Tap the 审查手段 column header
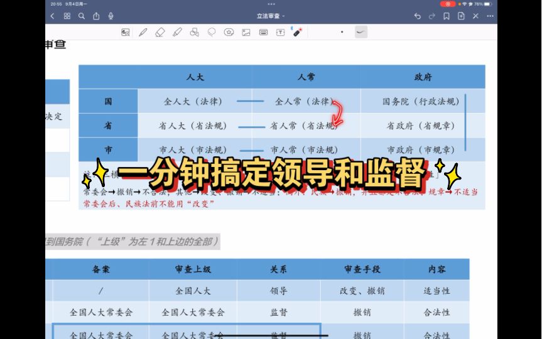 pyautogui.click(x=362, y=269)
